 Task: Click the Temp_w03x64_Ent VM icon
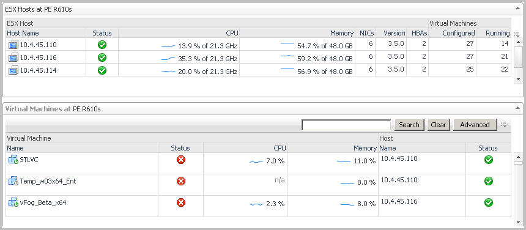coord(13,182)
